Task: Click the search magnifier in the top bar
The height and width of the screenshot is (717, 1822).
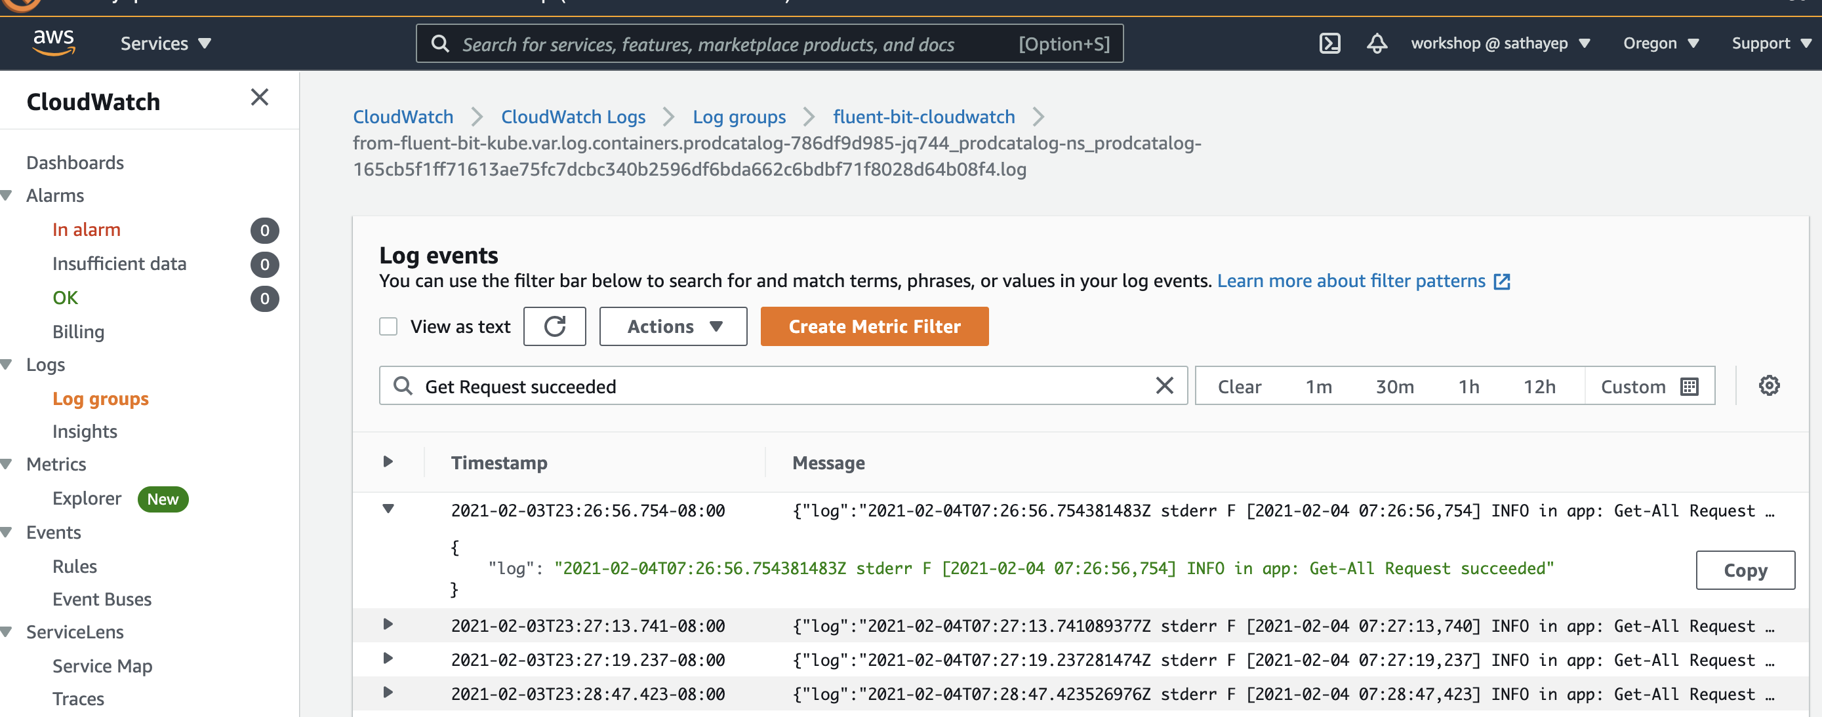Action: coord(440,44)
